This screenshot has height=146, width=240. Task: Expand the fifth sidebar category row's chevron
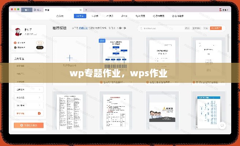pos(40,97)
